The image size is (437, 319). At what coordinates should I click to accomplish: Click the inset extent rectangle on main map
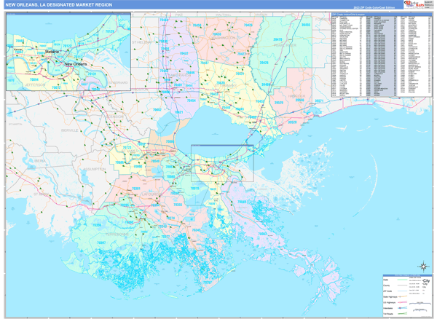(222, 163)
